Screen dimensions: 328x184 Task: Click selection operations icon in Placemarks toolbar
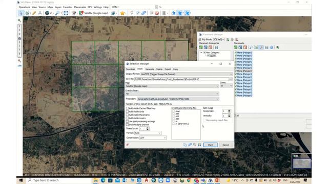click(x=256, y=48)
